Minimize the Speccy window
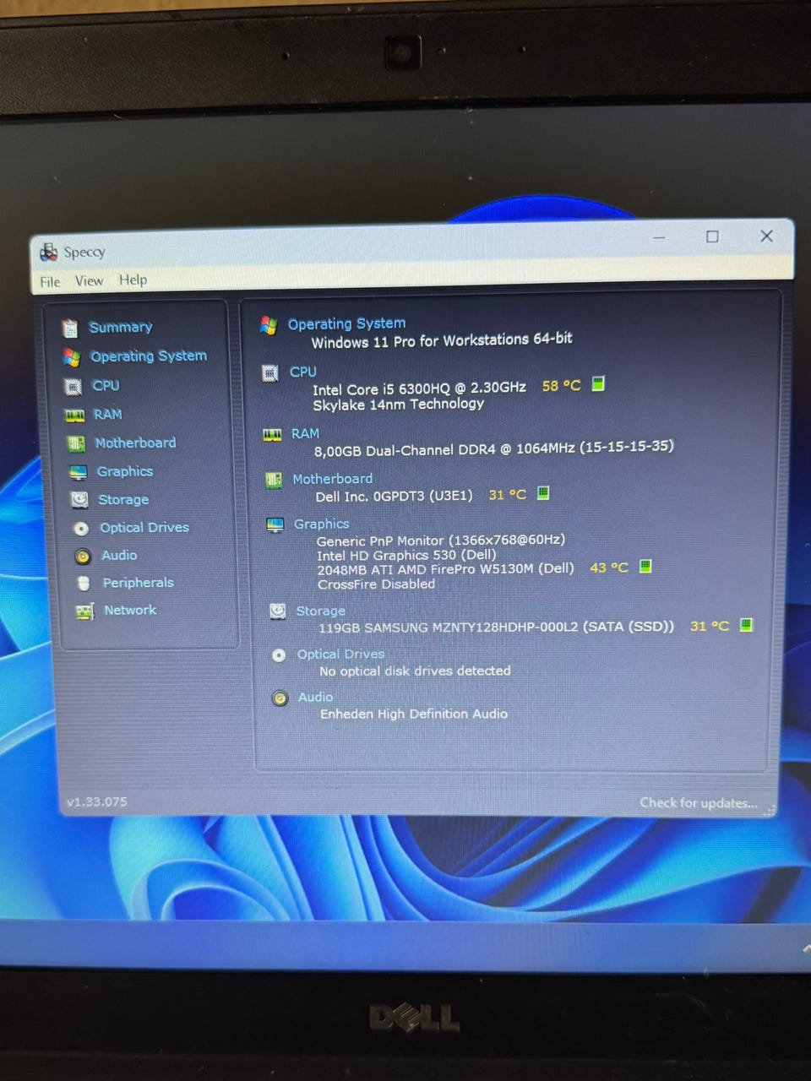 659,238
